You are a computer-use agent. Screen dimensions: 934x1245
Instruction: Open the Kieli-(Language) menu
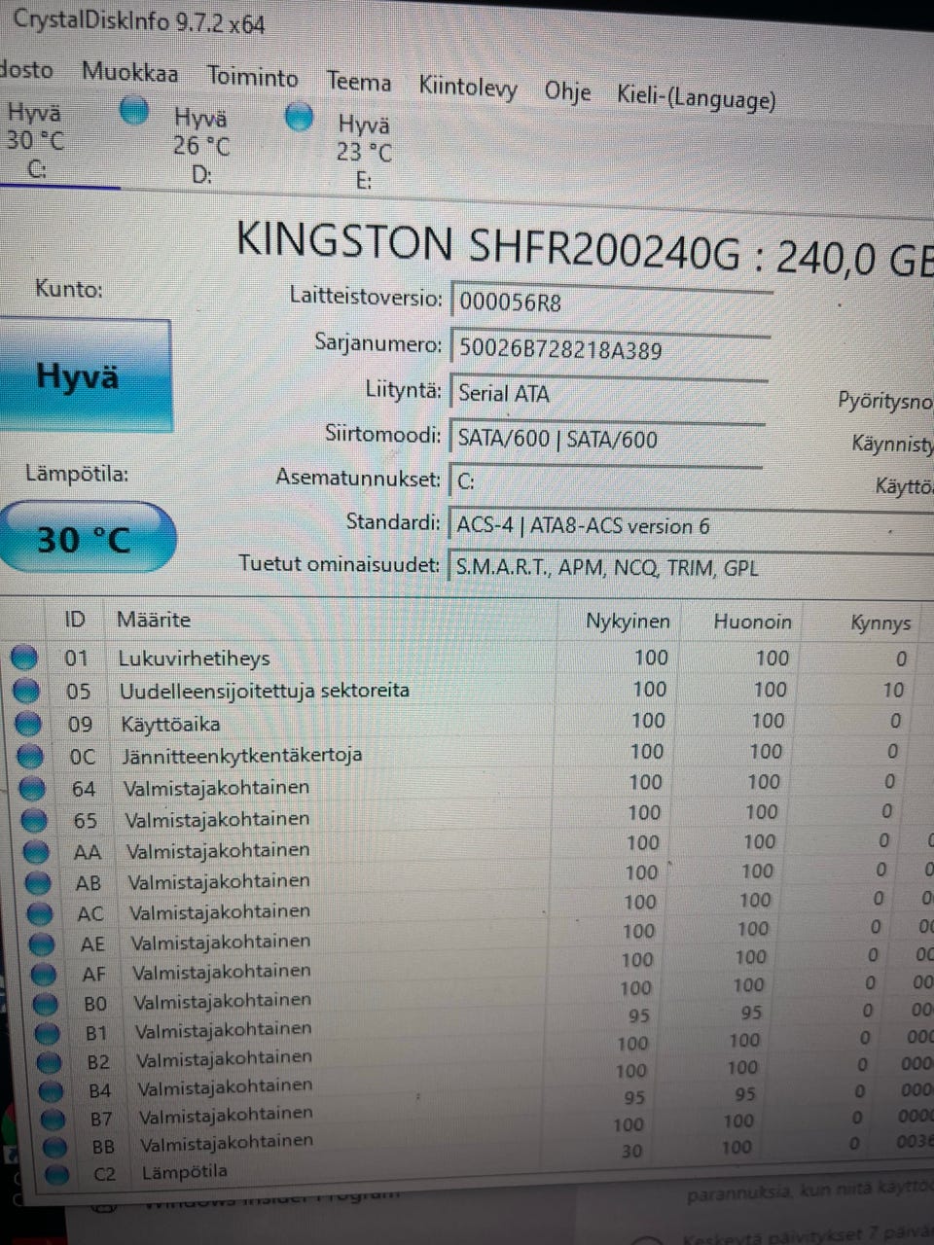[x=697, y=97]
